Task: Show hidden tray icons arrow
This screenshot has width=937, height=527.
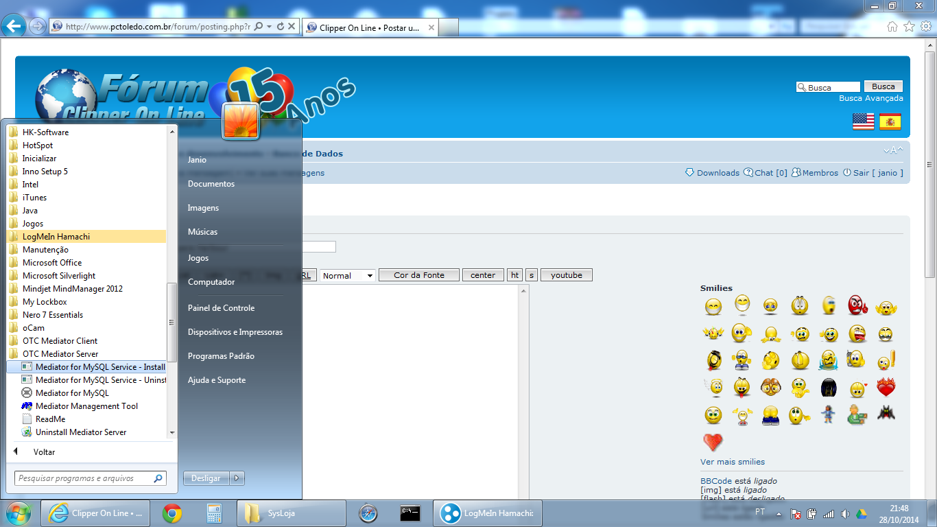Action: pos(779,514)
